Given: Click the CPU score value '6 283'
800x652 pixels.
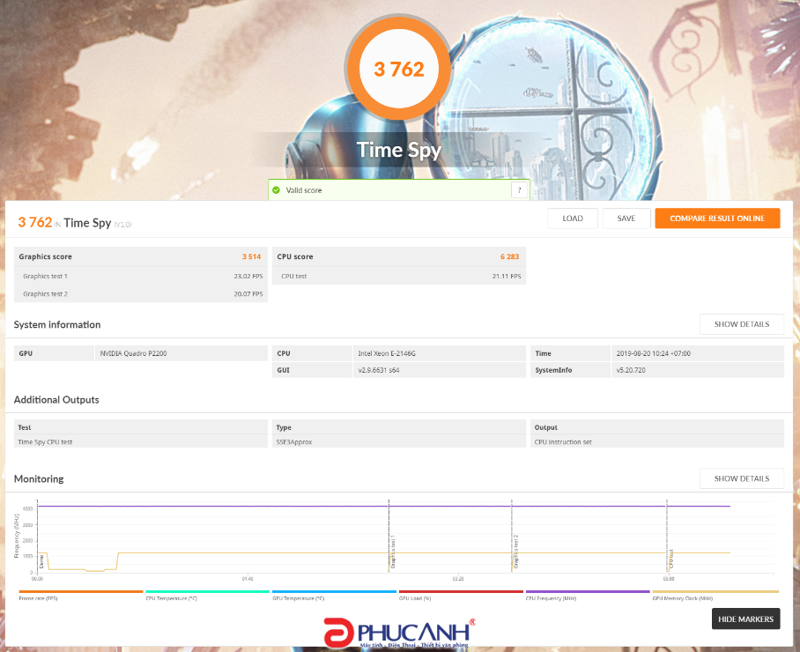Looking at the screenshot, I should tap(510, 256).
